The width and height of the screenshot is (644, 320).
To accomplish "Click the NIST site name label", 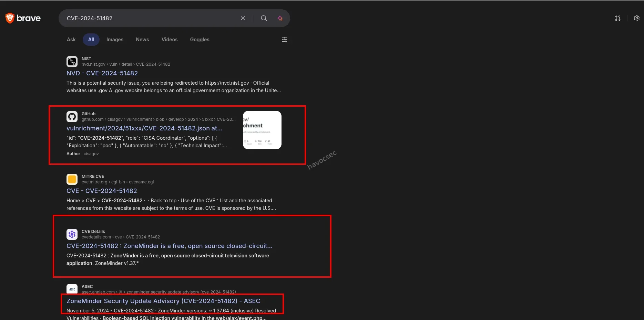I will coord(86,59).
